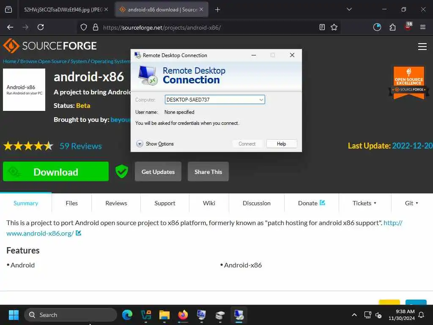Open SourceForge site hamburger menu
Viewport: 433px width, 325px height.
(422, 47)
